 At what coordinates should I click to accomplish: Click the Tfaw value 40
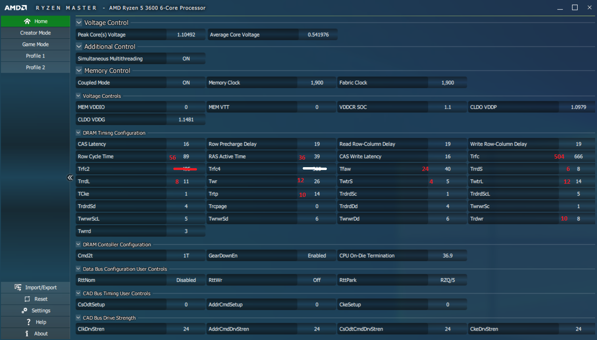click(448, 169)
